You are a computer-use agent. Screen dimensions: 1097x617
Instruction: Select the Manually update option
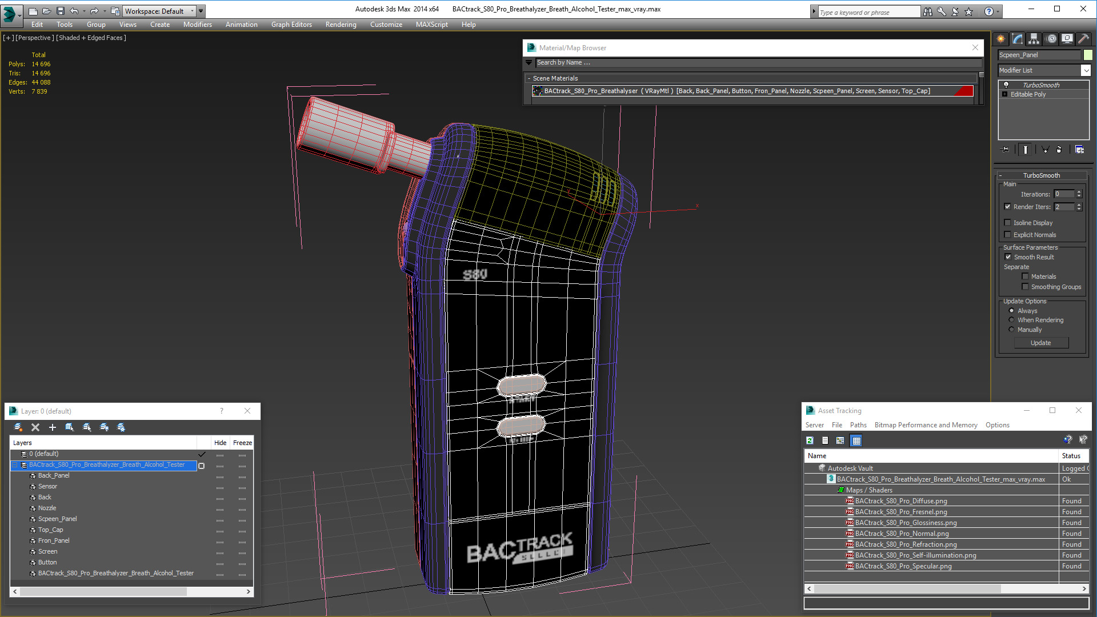point(1011,330)
